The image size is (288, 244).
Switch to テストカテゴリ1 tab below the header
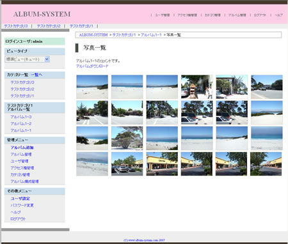(81, 26)
